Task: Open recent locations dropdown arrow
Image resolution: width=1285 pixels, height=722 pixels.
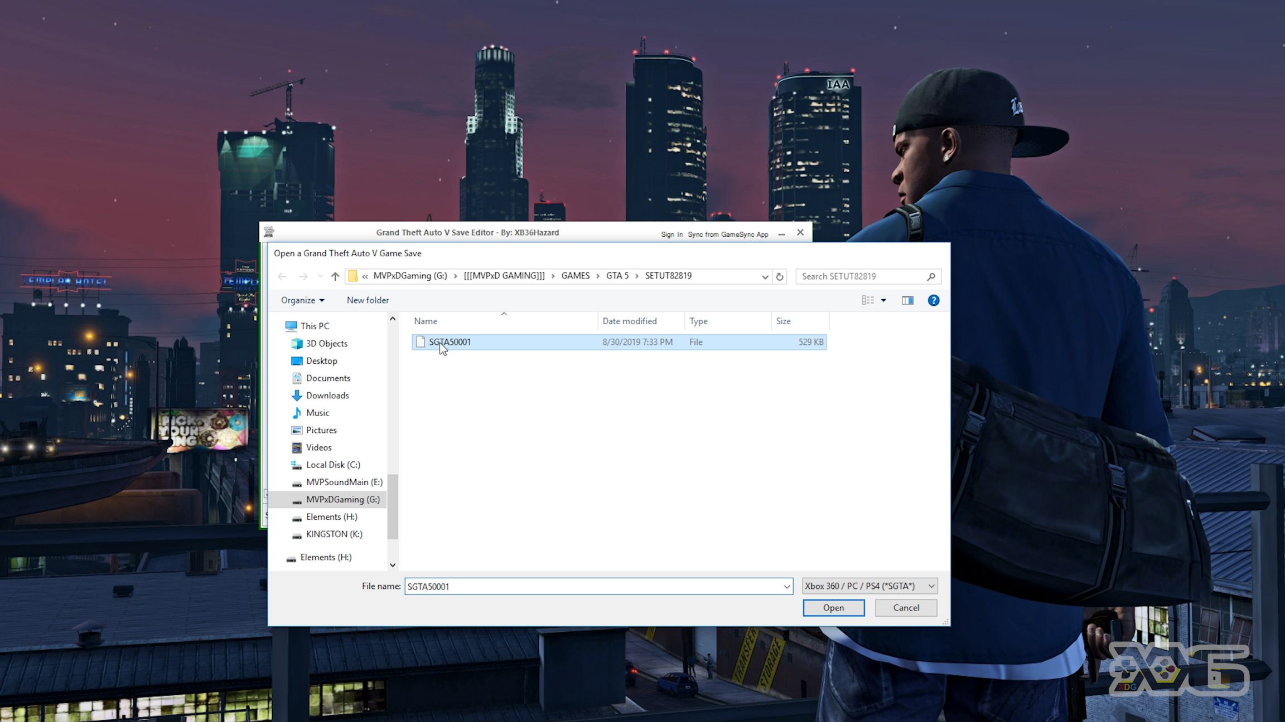Action: coord(320,276)
